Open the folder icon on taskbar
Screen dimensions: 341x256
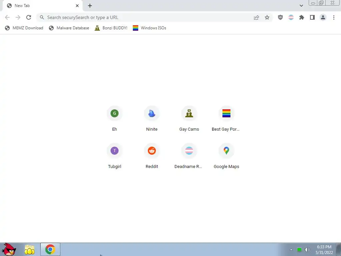(30, 250)
